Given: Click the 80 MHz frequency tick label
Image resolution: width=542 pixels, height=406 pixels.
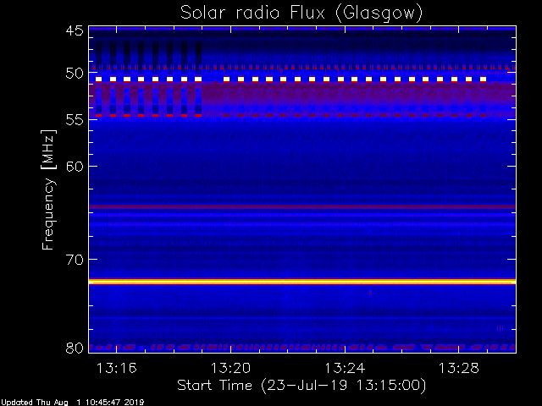Looking at the screenshot, I should tap(75, 348).
